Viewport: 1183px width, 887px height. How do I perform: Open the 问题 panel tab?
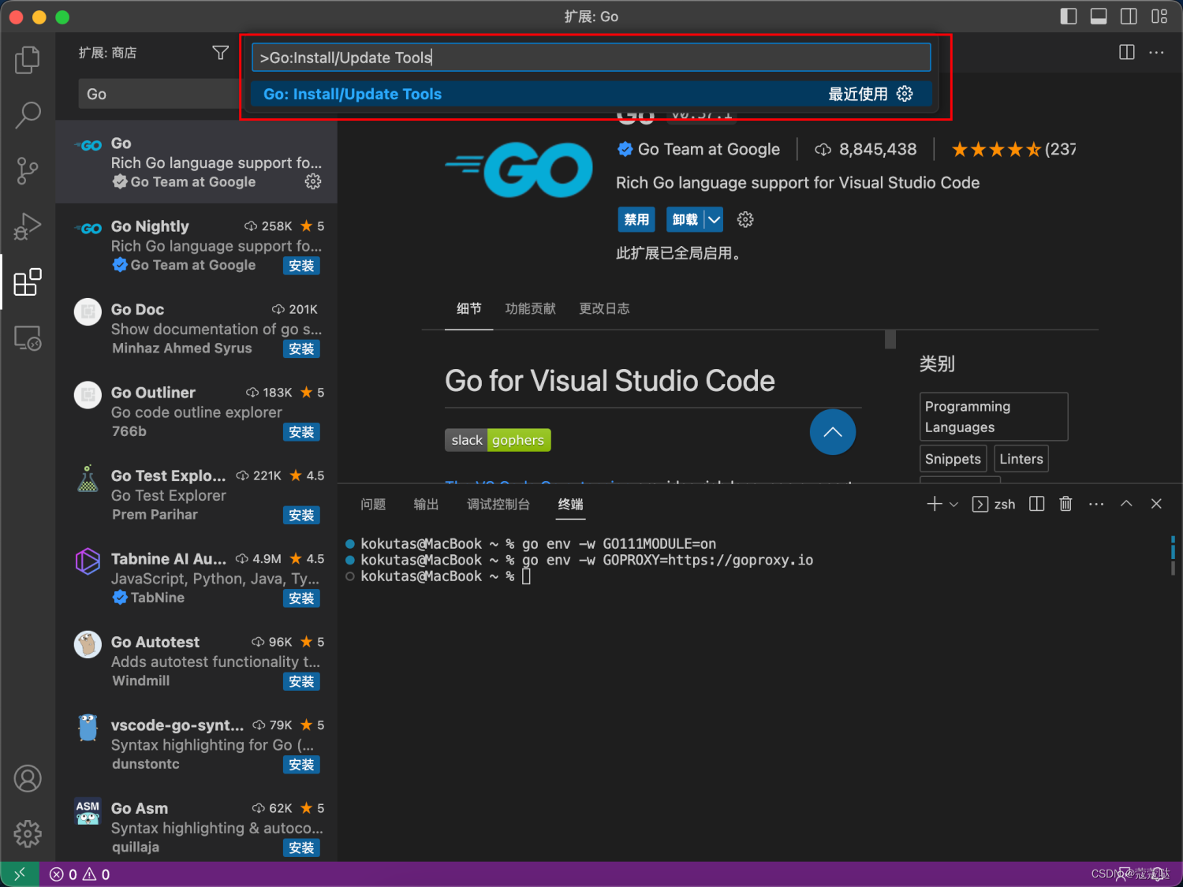click(x=373, y=504)
